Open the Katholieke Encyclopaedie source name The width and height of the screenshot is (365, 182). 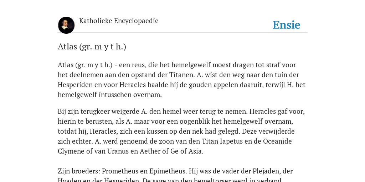click(x=119, y=21)
